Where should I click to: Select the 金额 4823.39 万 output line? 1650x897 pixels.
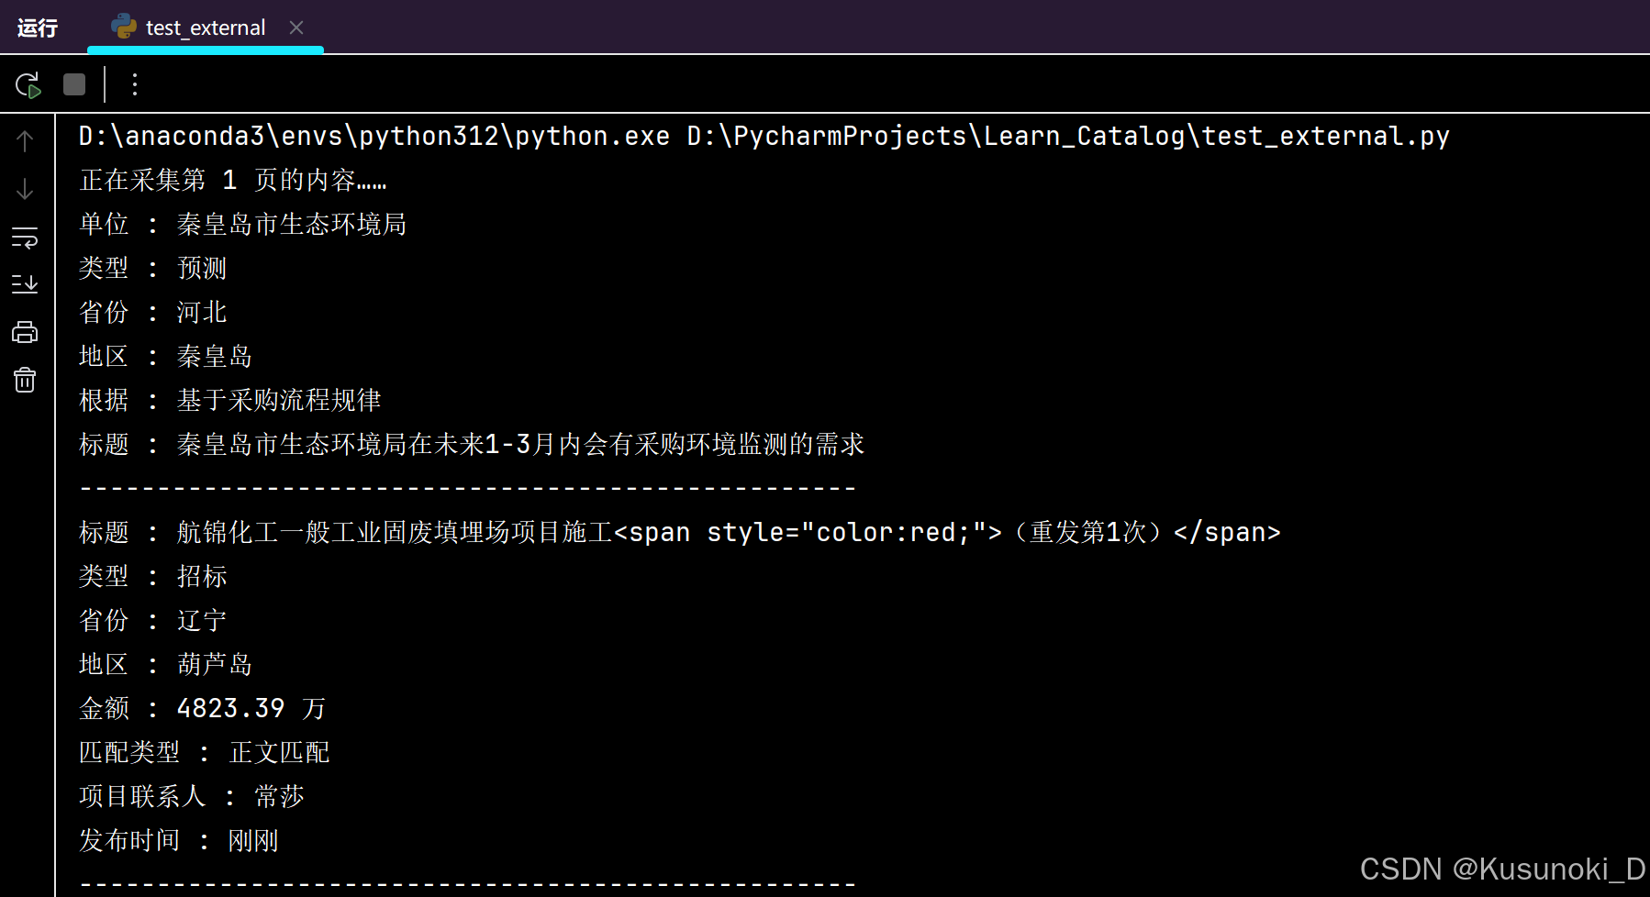click(202, 707)
